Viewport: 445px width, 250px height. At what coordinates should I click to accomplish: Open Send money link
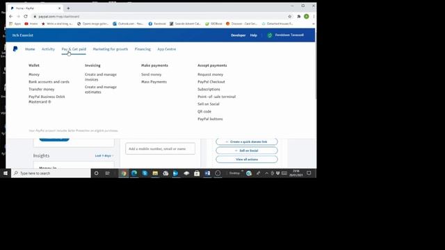[152, 74]
